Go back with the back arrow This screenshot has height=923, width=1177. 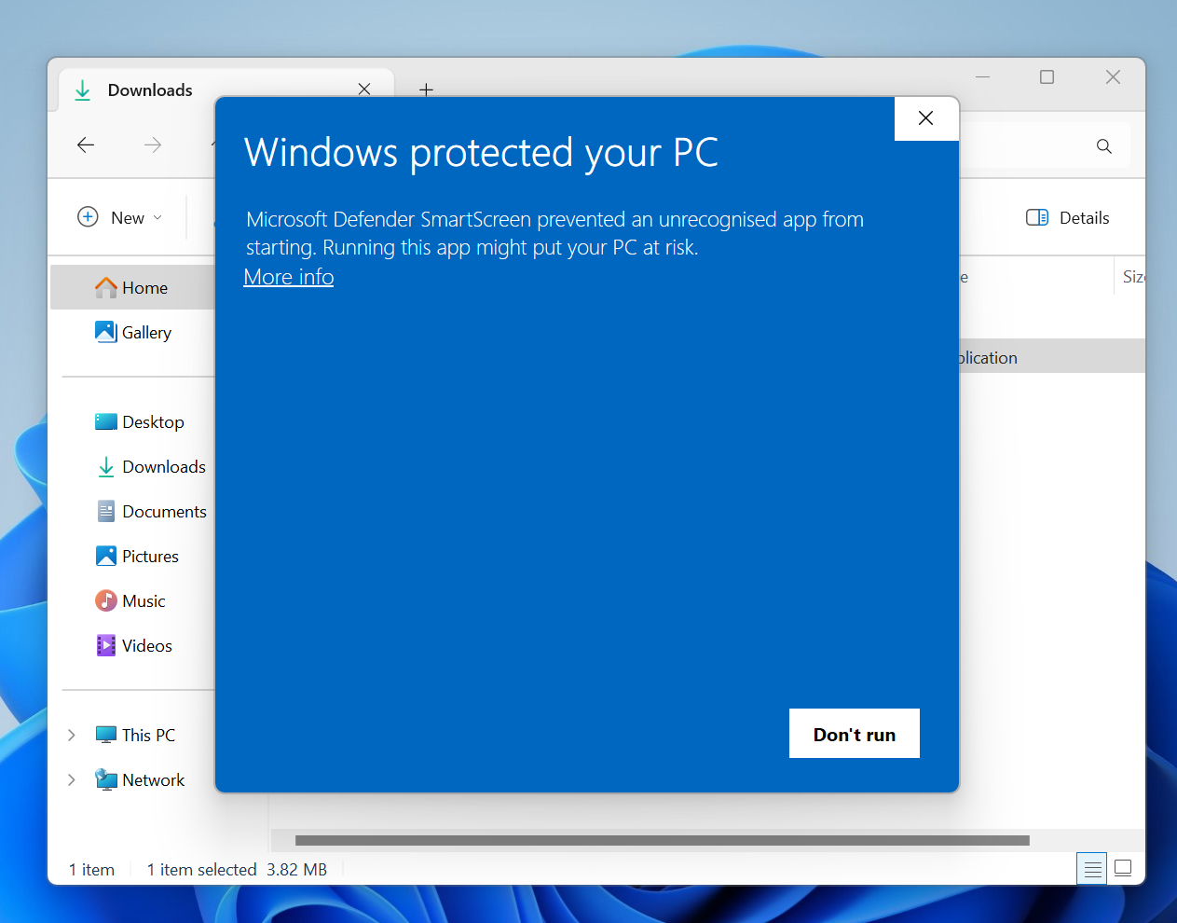[x=86, y=145]
